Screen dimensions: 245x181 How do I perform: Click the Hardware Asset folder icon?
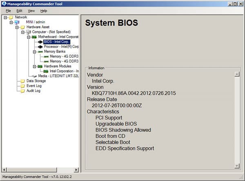(x=22, y=27)
